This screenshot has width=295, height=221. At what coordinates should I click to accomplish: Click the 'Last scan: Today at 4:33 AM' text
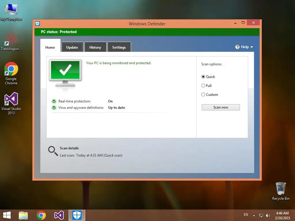(91, 155)
